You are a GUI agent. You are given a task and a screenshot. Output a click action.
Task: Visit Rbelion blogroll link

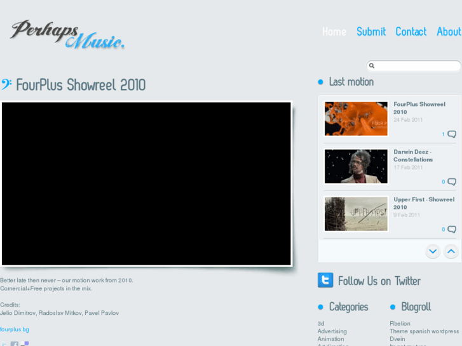400,324
